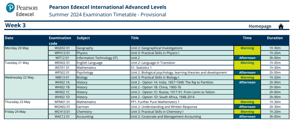Select the Monday 20 May date cell

tap(26, 53)
